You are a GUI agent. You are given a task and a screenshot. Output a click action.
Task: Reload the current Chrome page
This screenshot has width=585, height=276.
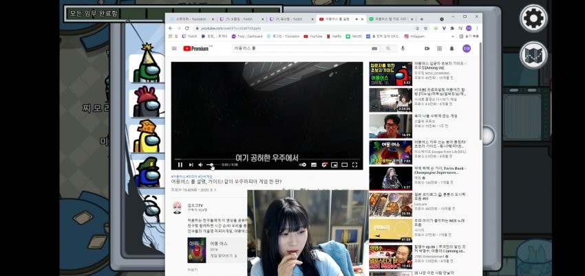coord(187,28)
